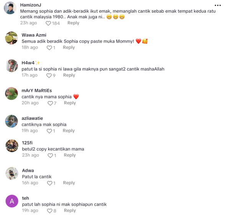
Task: Open three-dot more options menu
Action: click(x=218, y=5)
